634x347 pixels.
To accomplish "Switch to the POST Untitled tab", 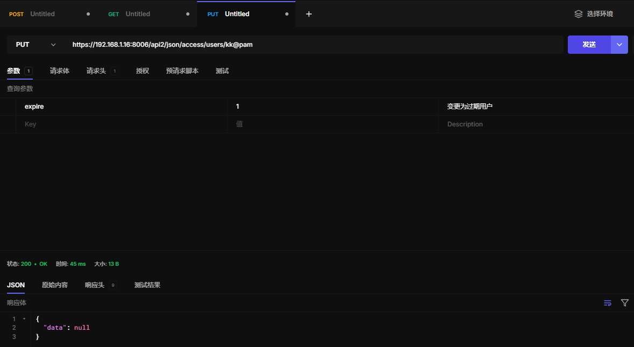I will 42,14.
